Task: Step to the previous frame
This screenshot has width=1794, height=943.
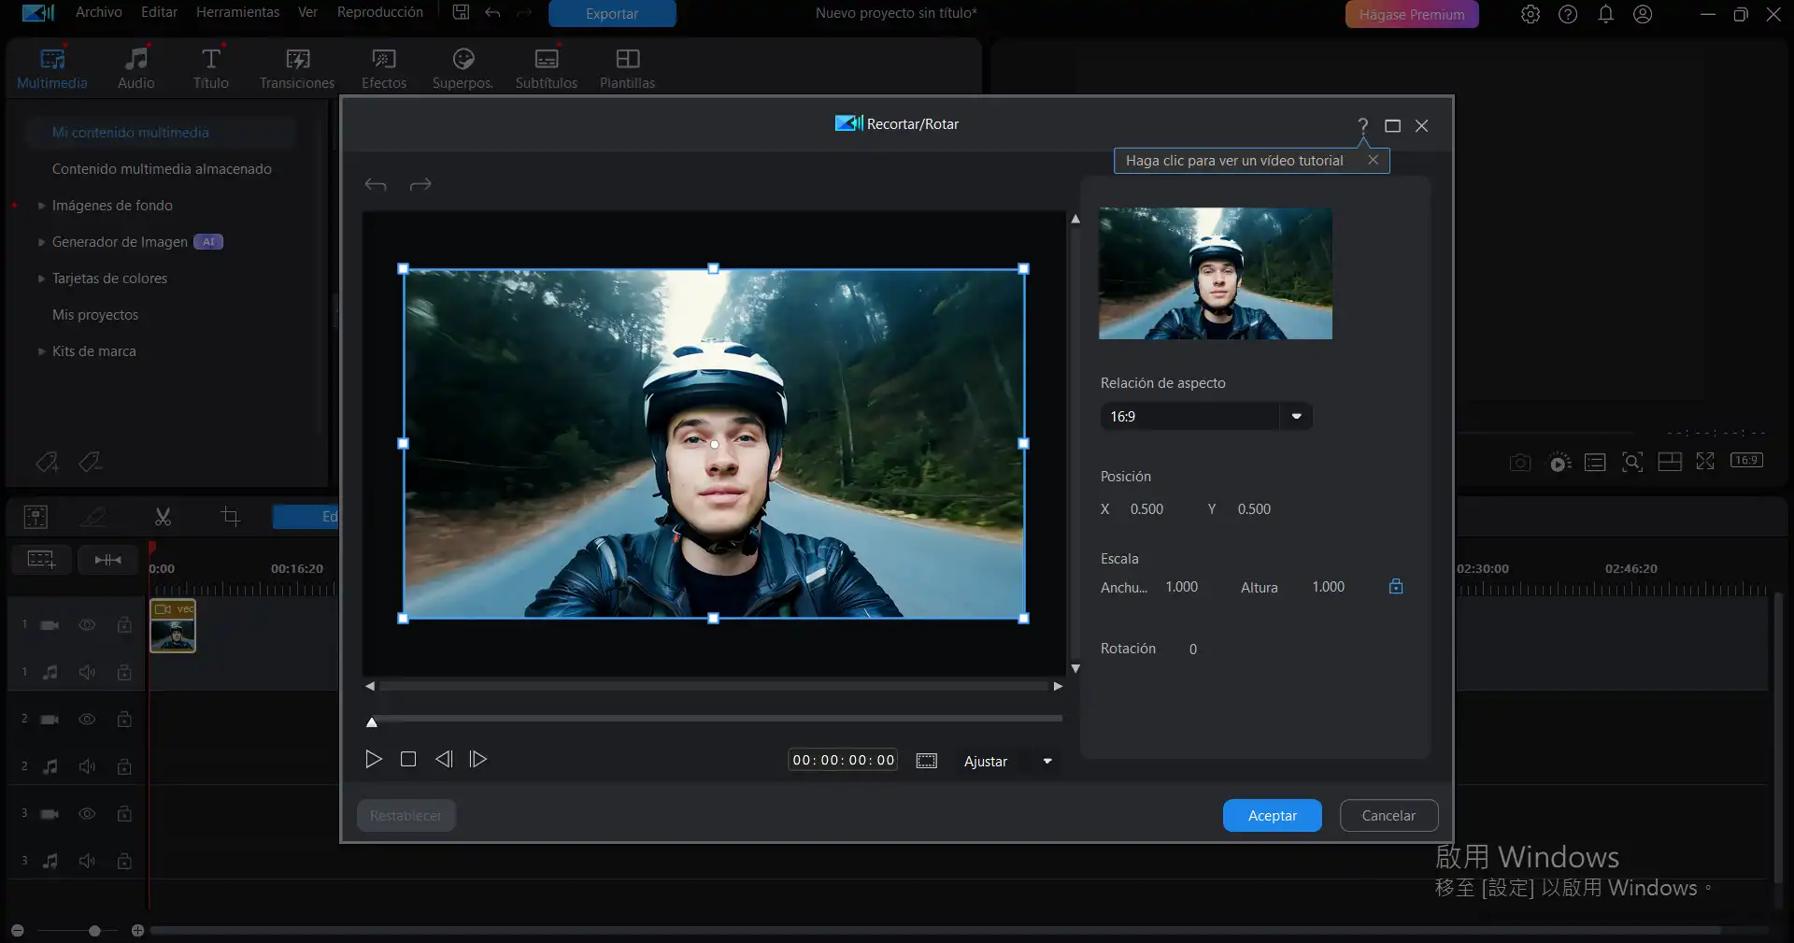Action: (x=444, y=759)
